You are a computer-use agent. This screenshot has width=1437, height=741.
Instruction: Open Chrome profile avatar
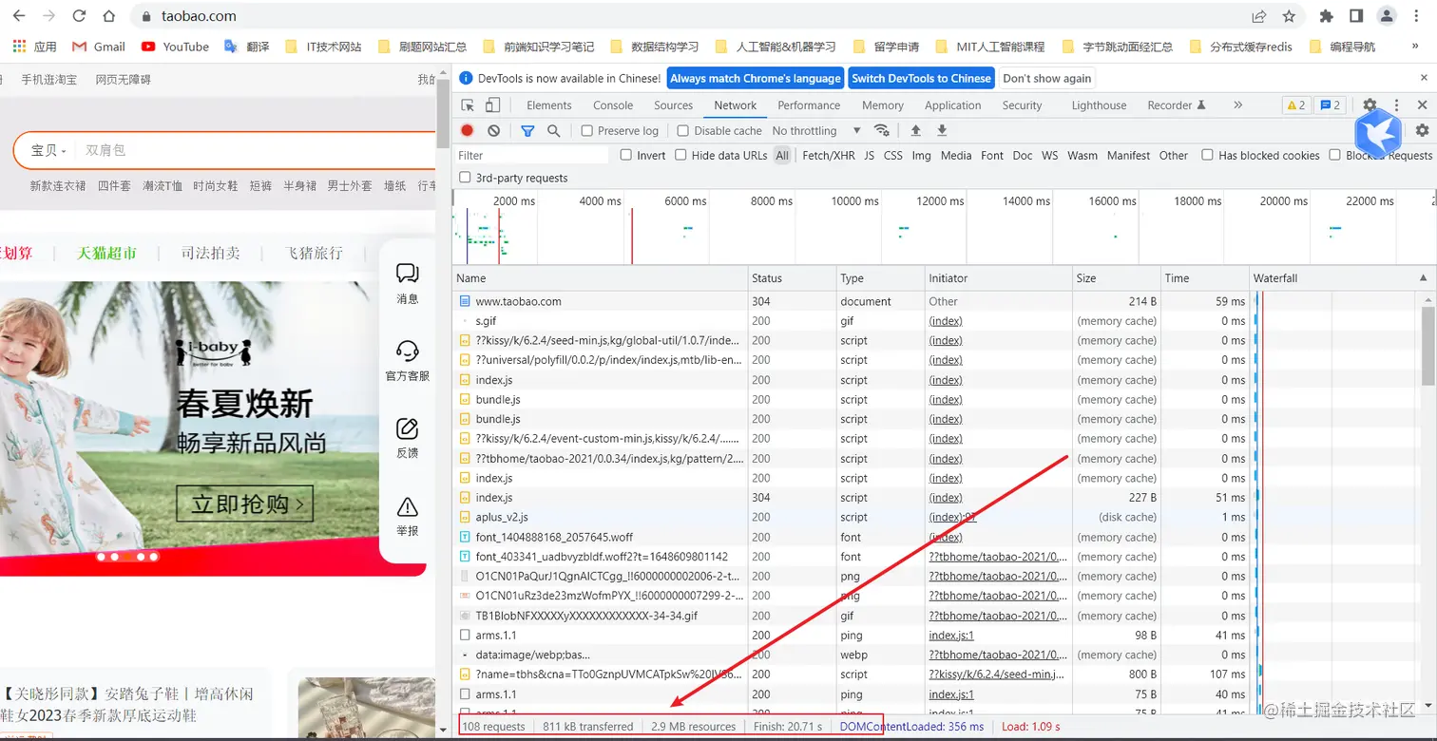click(1387, 16)
